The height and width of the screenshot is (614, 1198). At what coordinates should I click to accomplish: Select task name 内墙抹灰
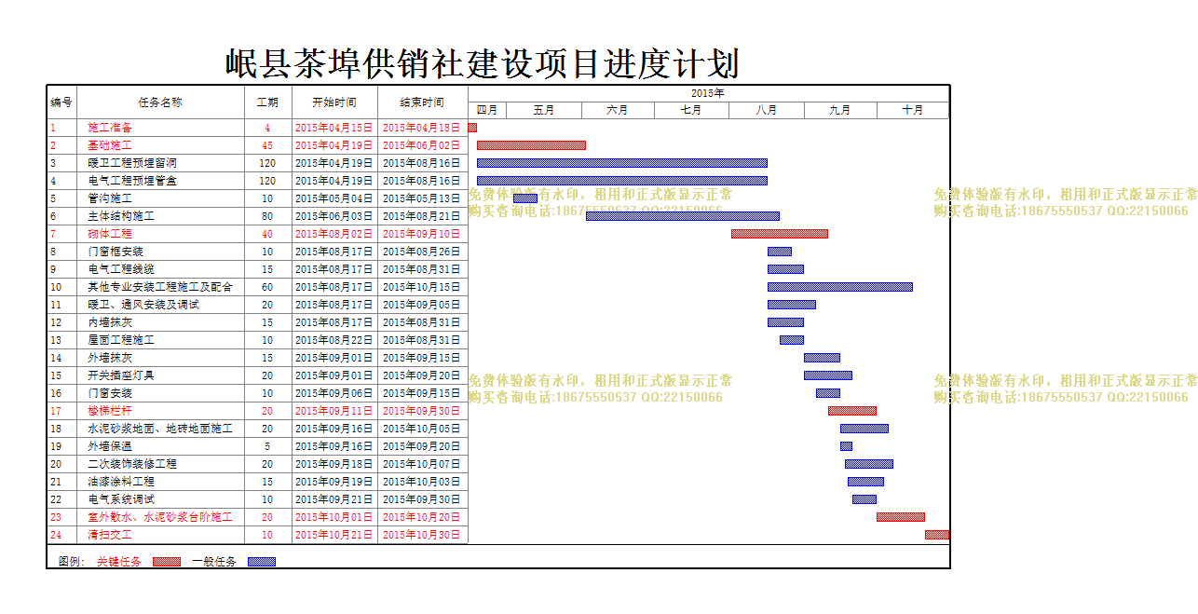pos(110,322)
